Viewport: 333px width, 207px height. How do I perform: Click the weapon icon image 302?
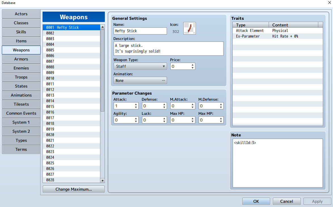[x=189, y=28]
